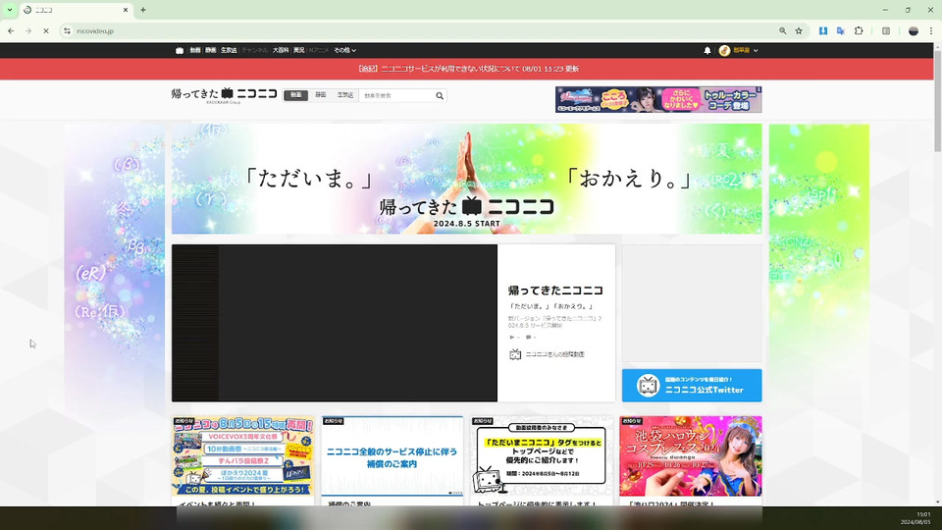Open the Chrome profile avatar
The width and height of the screenshot is (942, 530).
click(914, 30)
